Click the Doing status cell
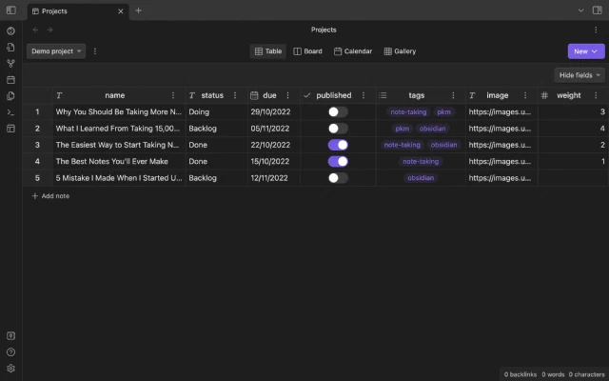Image resolution: width=609 pixels, height=381 pixels. click(217, 112)
